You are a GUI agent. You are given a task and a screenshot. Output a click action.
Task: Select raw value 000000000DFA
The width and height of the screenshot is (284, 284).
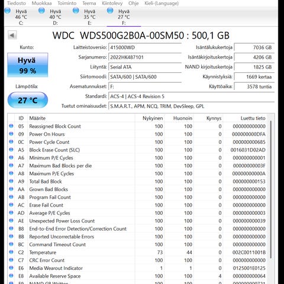tap(248, 134)
